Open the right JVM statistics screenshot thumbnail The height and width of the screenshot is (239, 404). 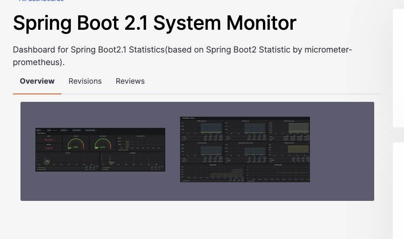tap(245, 149)
